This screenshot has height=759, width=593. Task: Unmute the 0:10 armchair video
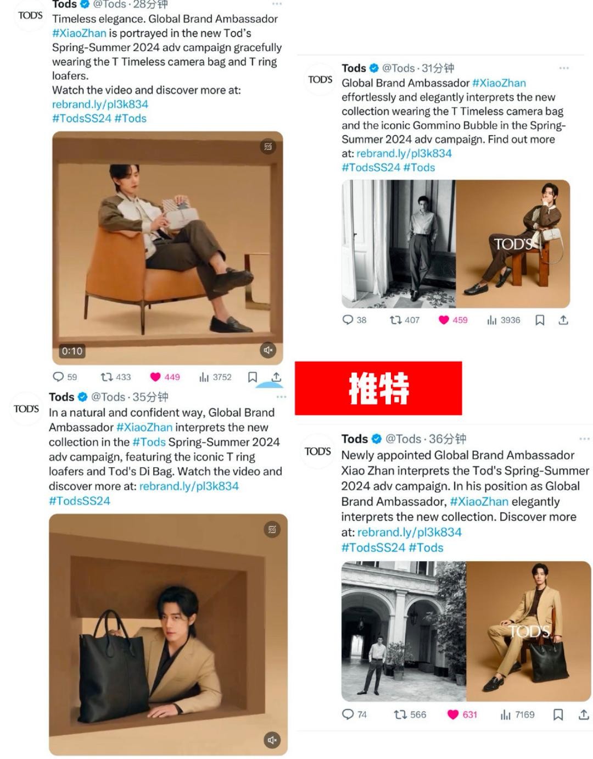pos(268,350)
